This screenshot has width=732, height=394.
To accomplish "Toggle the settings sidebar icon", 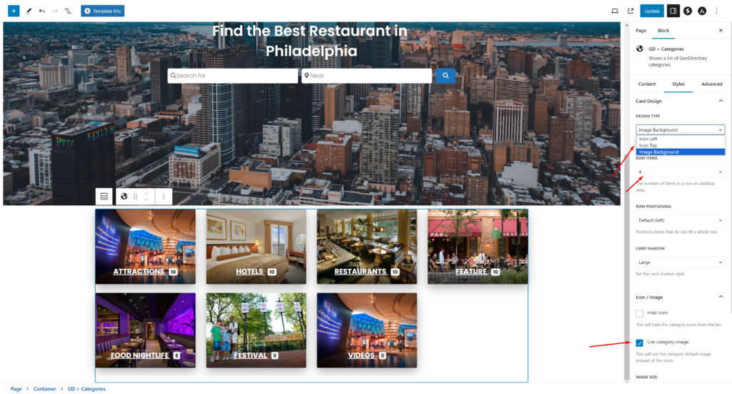I will [673, 11].
